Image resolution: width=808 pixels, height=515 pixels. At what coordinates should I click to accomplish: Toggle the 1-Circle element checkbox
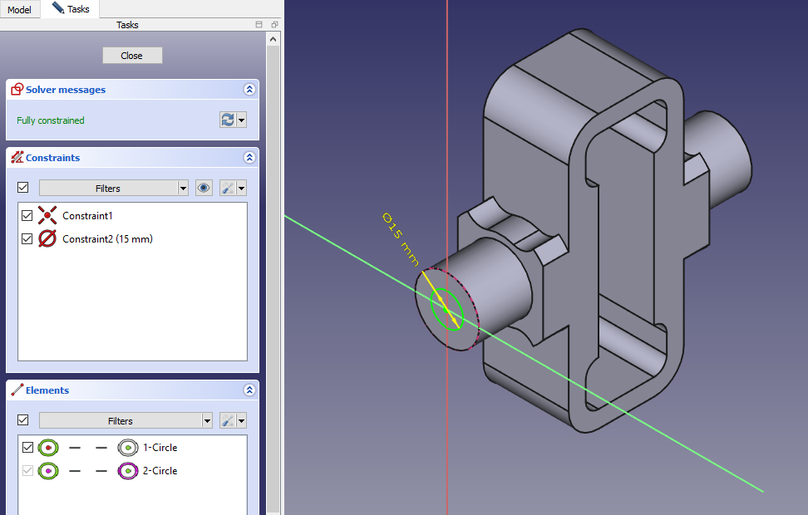tap(27, 448)
